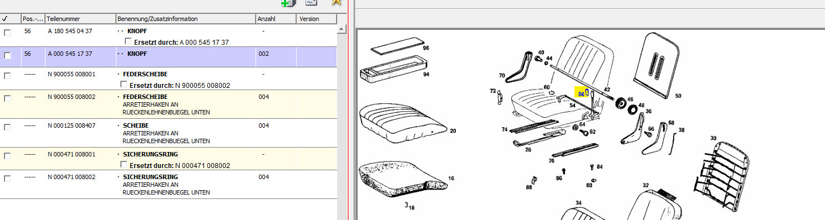
Task: Click the Benennung/Zusatzinformation column header
Action: [186, 19]
